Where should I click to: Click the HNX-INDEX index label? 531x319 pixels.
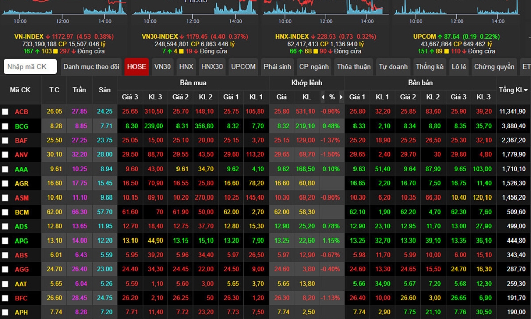tap(292, 37)
